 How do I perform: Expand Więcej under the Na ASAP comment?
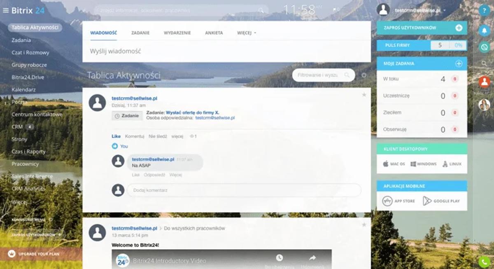(x=176, y=175)
